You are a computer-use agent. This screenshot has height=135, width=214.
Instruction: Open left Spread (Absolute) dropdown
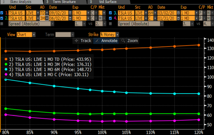click(52, 24)
